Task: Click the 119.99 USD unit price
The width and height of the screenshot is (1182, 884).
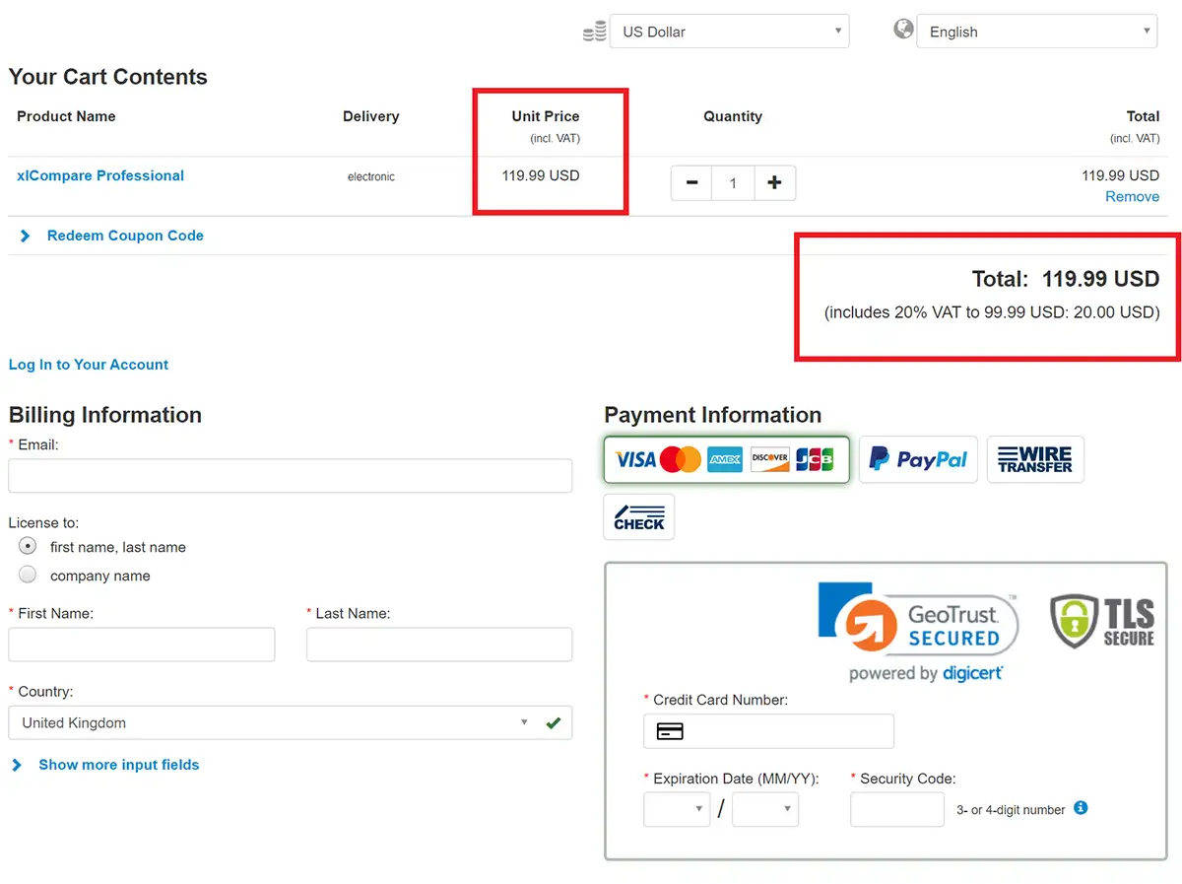Action: tap(541, 175)
